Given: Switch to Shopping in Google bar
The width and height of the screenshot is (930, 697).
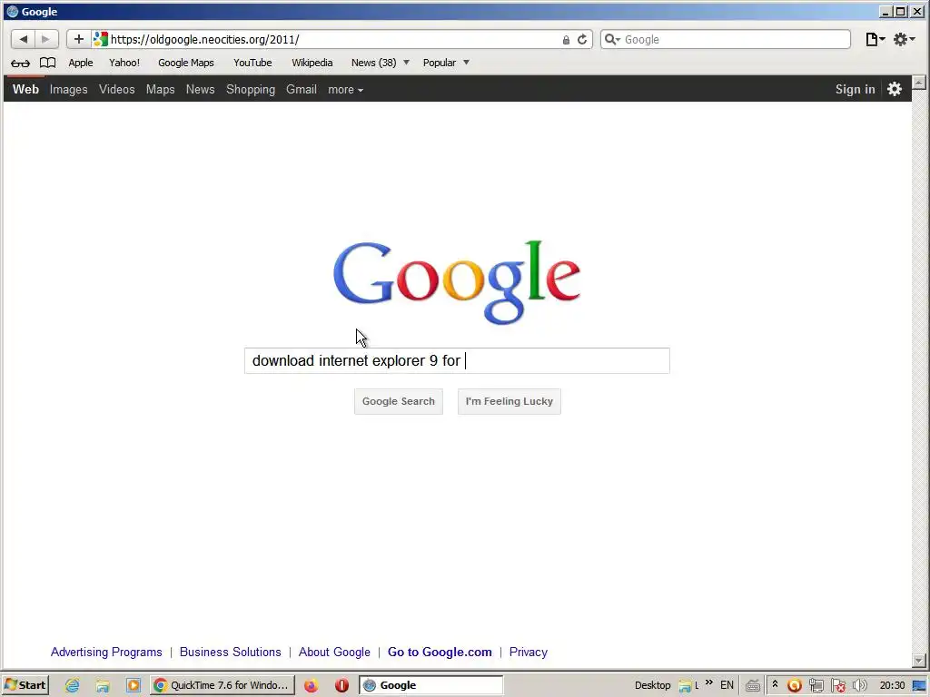Looking at the screenshot, I should point(251,90).
